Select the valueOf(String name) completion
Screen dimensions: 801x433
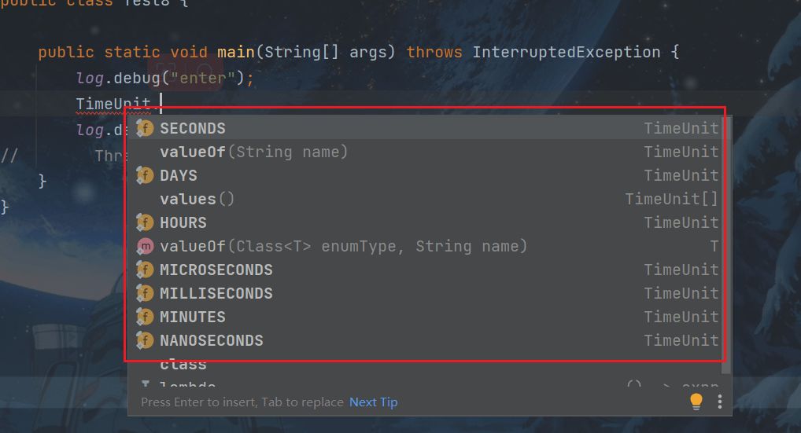click(253, 152)
